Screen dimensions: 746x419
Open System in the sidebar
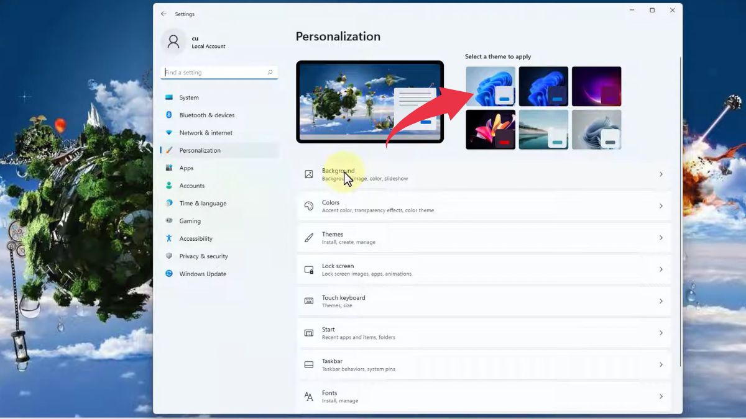click(x=219, y=97)
